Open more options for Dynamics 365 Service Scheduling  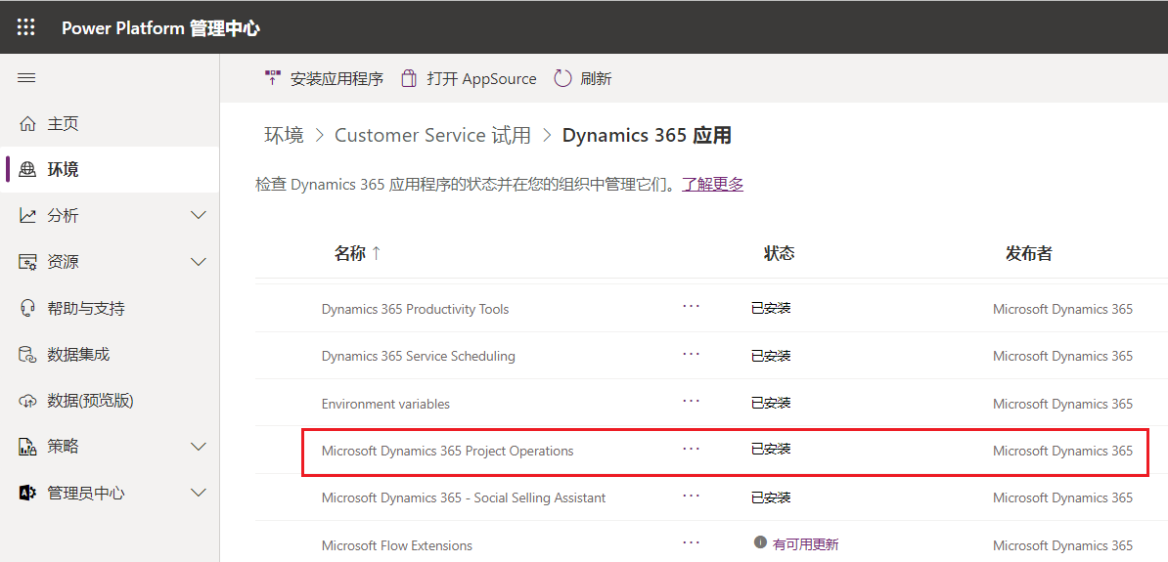692,354
